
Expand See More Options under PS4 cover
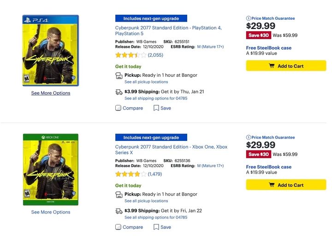click(51, 93)
